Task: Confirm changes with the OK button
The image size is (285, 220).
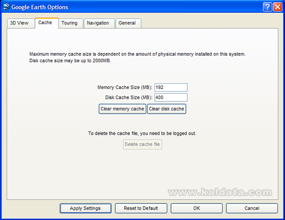Action: click(x=196, y=208)
